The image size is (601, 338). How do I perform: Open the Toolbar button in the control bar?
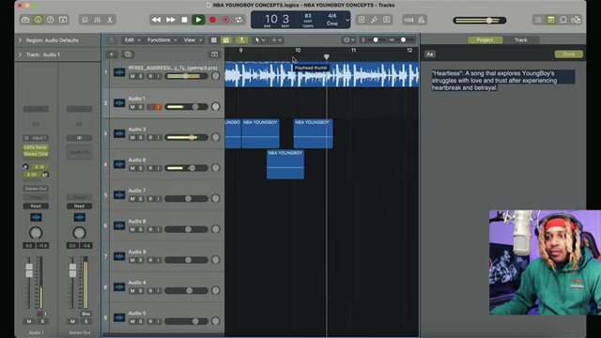tap(63, 20)
